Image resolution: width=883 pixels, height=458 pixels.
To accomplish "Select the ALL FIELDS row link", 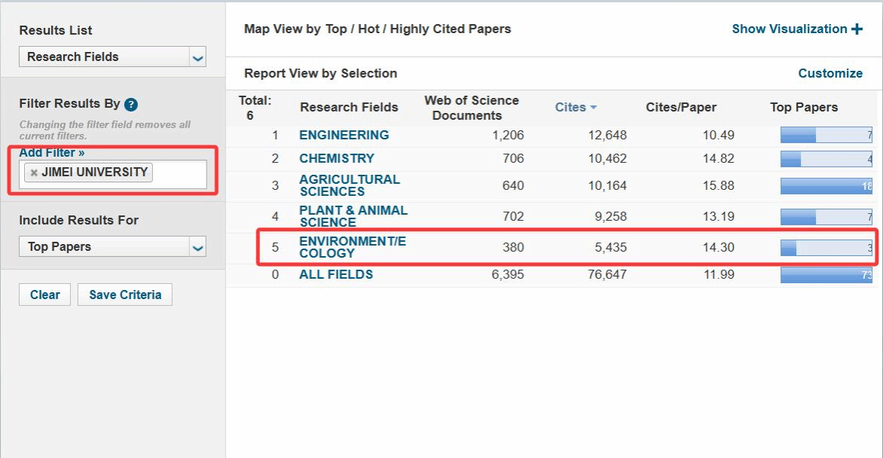I will 336,274.
